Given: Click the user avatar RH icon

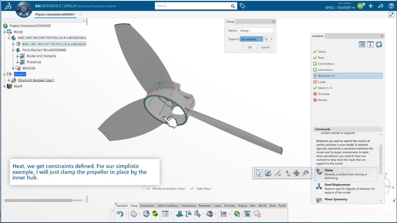Looking at the screenshot, I should tap(361, 5).
